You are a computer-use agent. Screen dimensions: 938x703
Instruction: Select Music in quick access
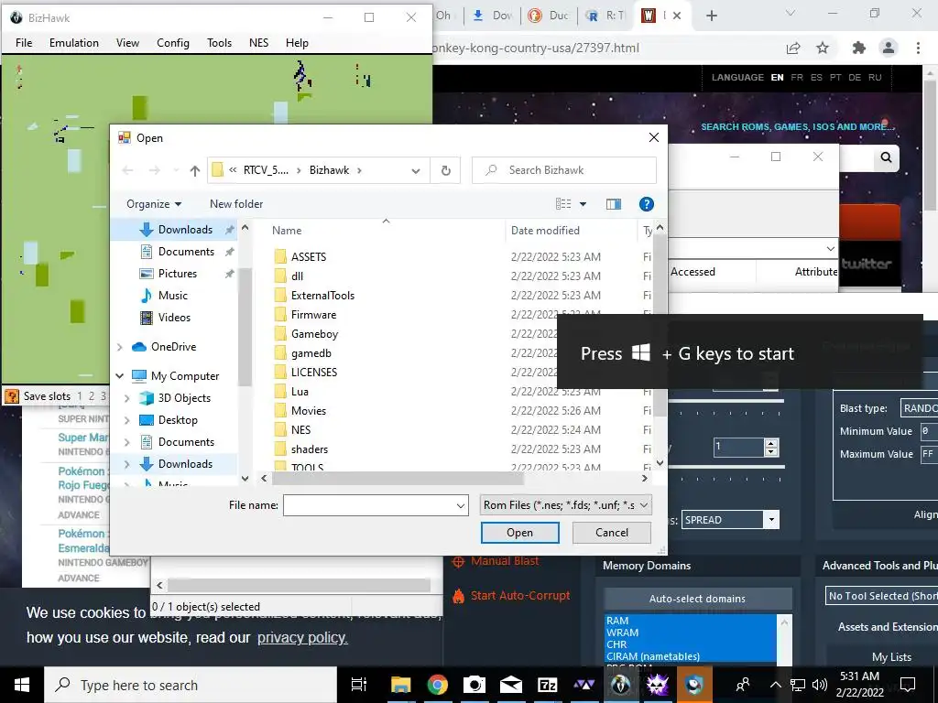coord(173,296)
